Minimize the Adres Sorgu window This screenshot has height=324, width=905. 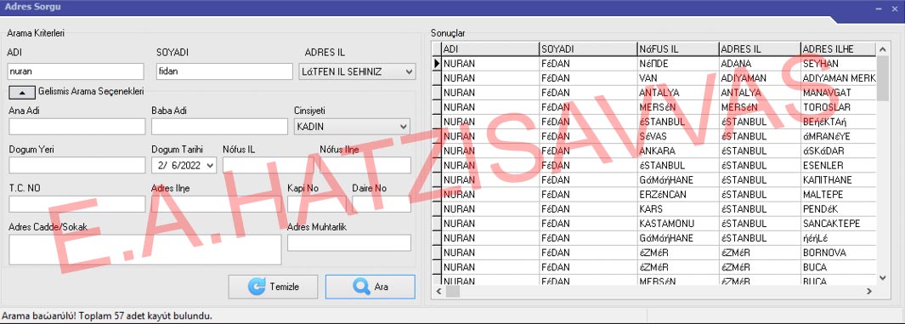coord(879,9)
